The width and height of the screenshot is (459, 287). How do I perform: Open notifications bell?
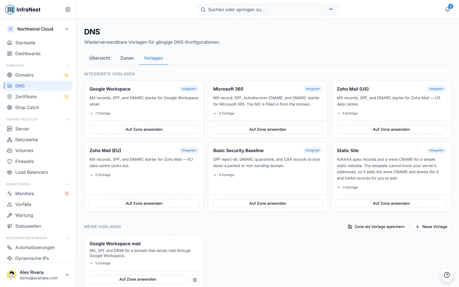tap(447, 10)
